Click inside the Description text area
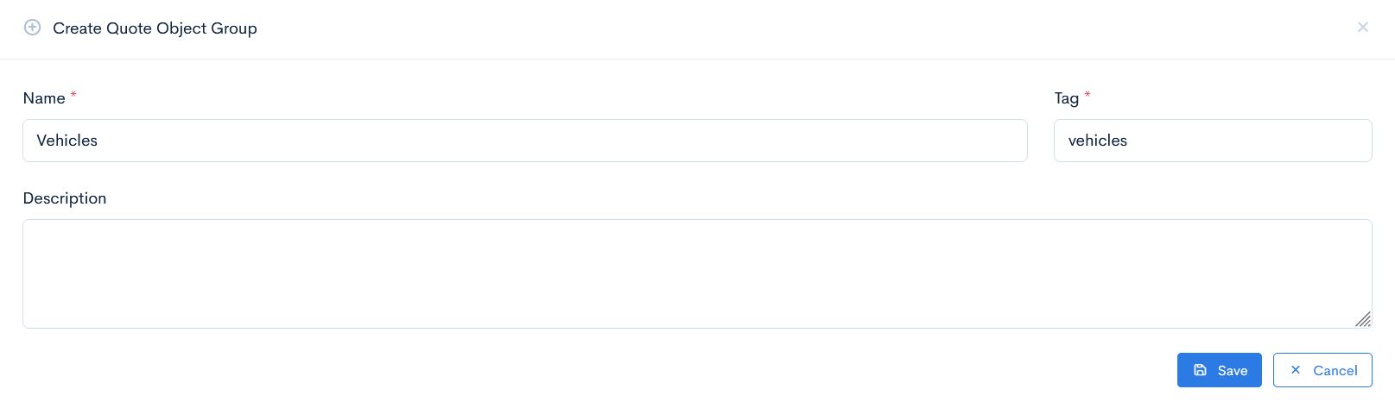 [696, 273]
